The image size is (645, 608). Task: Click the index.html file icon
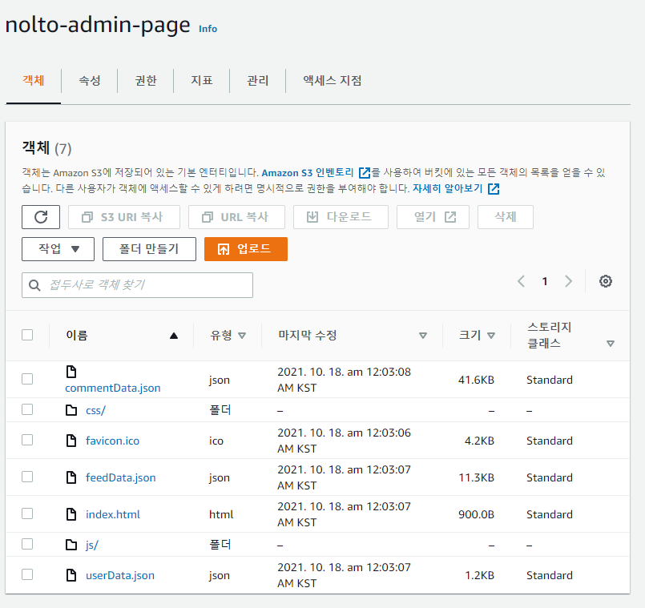point(71,514)
